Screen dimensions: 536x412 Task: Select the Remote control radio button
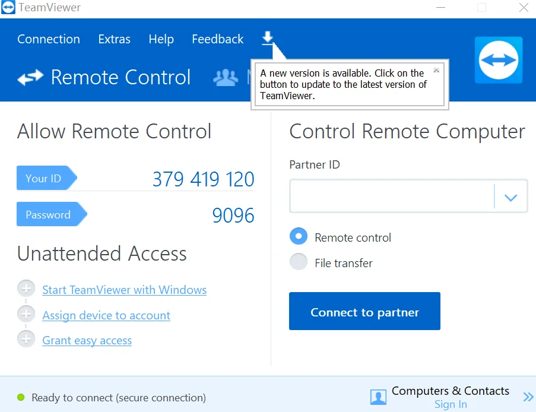pyautogui.click(x=299, y=236)
